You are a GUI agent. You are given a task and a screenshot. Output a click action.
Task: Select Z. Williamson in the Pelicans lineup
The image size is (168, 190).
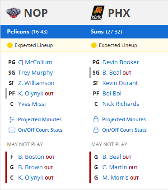[36, 83]
